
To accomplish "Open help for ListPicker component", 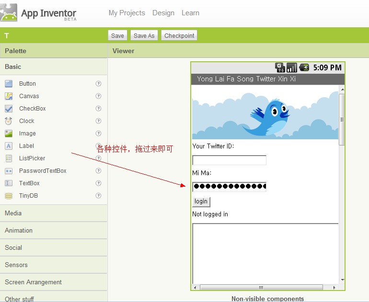I will (x=99, y=158).
